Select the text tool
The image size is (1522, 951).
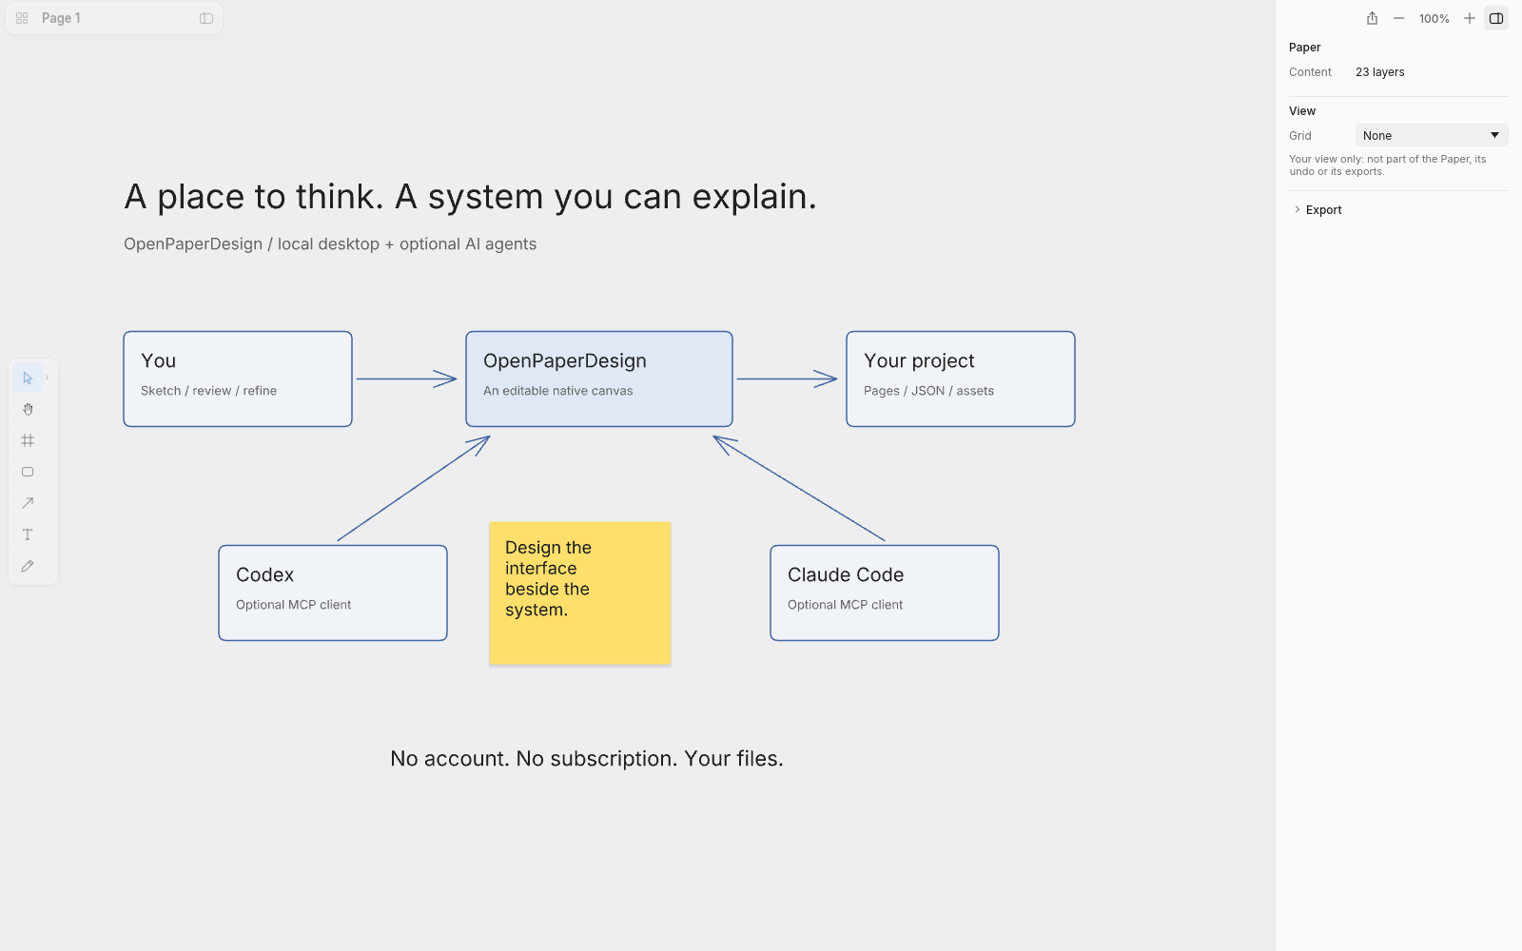28,534
